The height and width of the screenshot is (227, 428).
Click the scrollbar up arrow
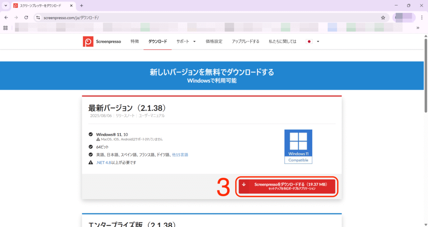click(425, 36)
